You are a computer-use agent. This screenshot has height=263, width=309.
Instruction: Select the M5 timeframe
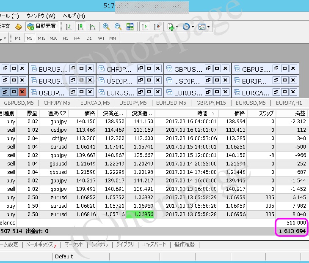[x=30, y=38]
